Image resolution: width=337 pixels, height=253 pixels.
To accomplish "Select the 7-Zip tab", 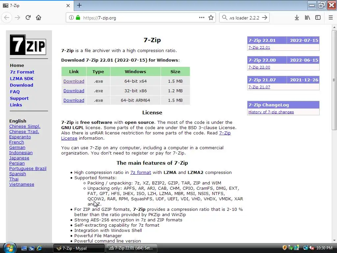I will point(37,6).
